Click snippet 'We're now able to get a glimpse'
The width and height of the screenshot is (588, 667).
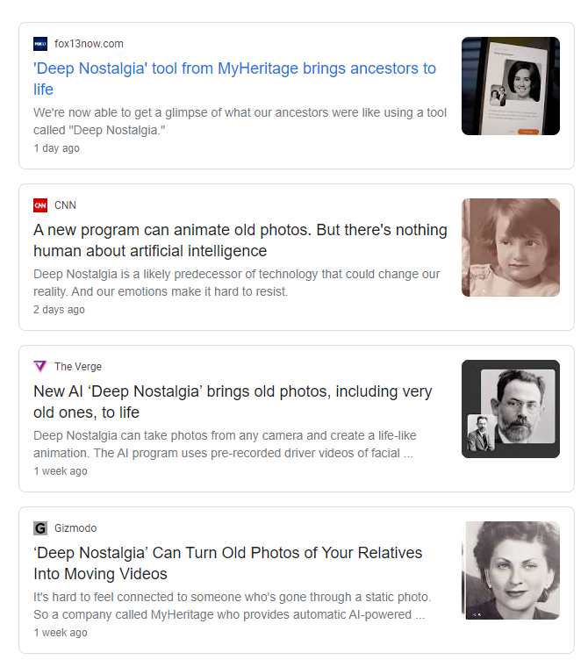240,121
